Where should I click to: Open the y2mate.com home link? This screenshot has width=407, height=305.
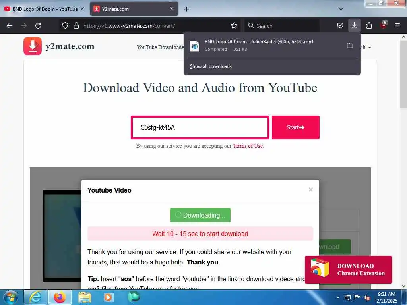point(70,46)
